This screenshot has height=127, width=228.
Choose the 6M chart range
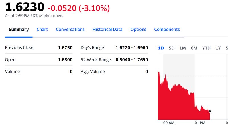[x=194, y=48]
